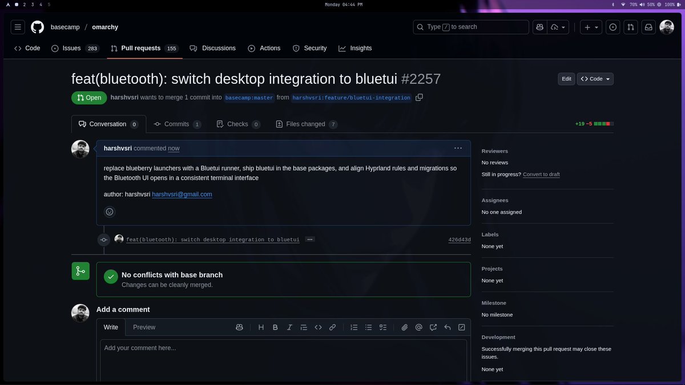Open the Pull requests tab
685x385 pixels.
click(144, 48)
